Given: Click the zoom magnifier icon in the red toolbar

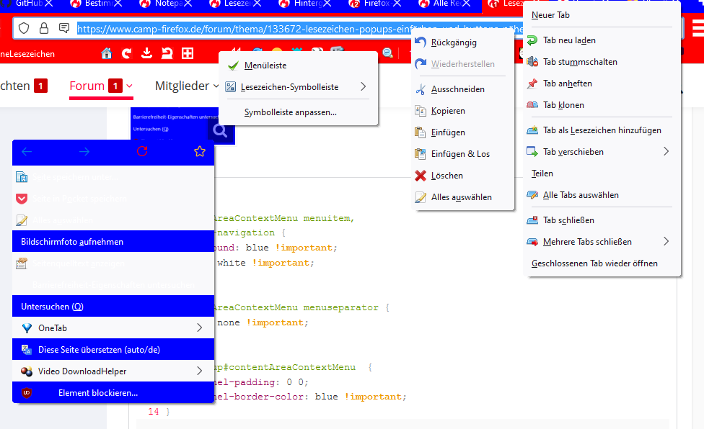Looking at the screenshot, I should coord(387,53).
